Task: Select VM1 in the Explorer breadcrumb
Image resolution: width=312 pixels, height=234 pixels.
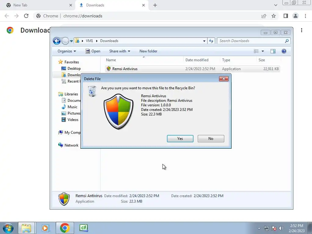Action: [89, 41]
